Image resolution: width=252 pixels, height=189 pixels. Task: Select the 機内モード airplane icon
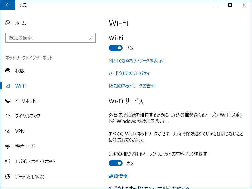click(8, 146)
